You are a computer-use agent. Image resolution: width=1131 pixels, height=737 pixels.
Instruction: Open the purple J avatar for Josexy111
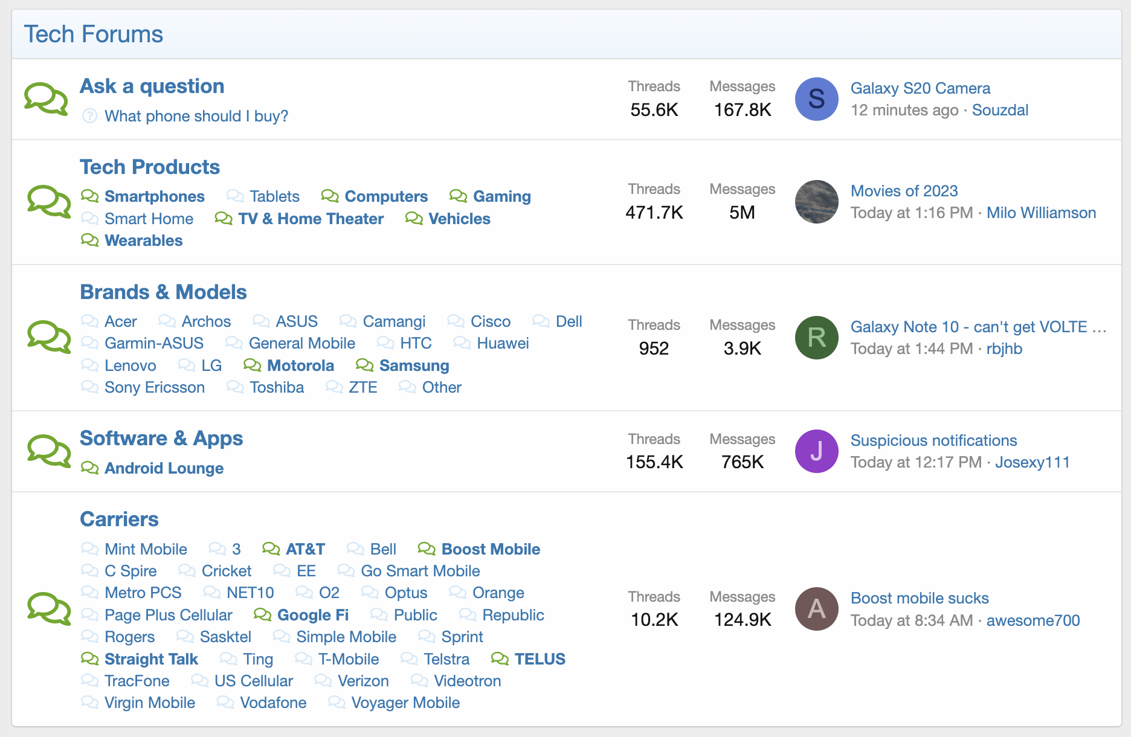tap(816, 451)
